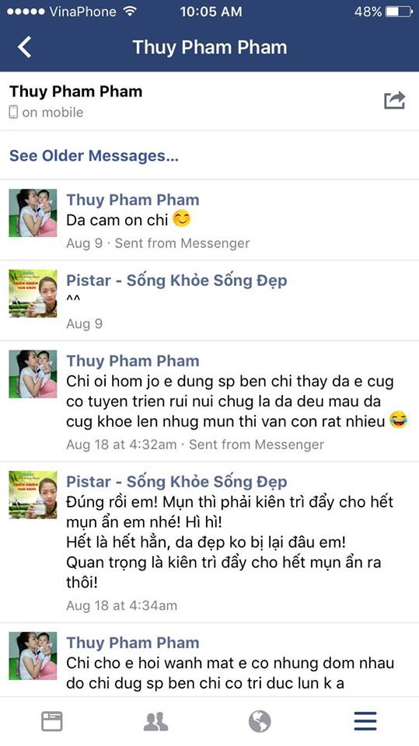Tap Pistar avatar on the ^^ message

pyautogui.click(x=33, y=294)
